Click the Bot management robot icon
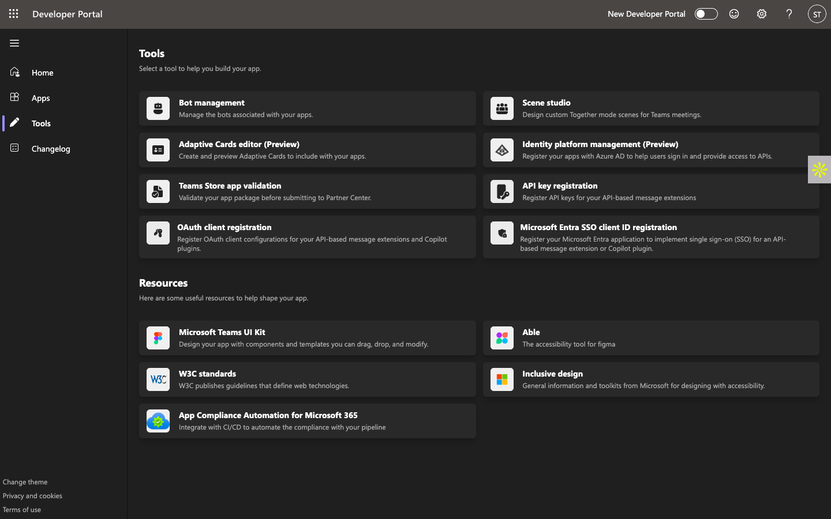Image resolution: width=831 pixels, height=519 pixels. tap(158, 108)
